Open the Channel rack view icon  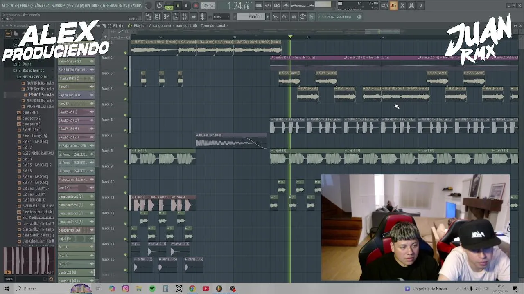(176, 17)
